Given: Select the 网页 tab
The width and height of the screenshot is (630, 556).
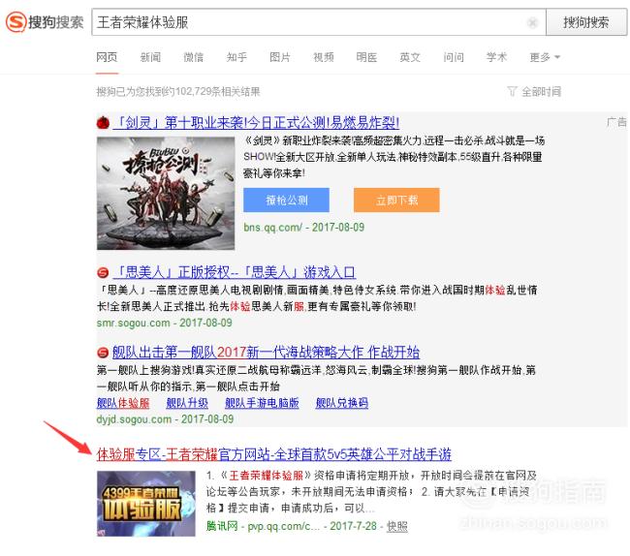Looking at the screenshot, I should pyautogui.click(x=107, y=57).
